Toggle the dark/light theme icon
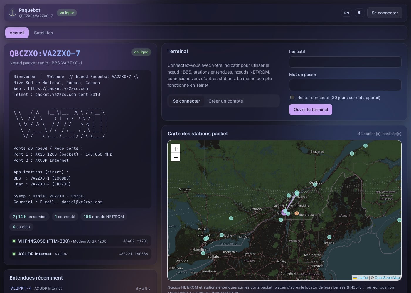This screenshot has width=411, height=293. 360,13
